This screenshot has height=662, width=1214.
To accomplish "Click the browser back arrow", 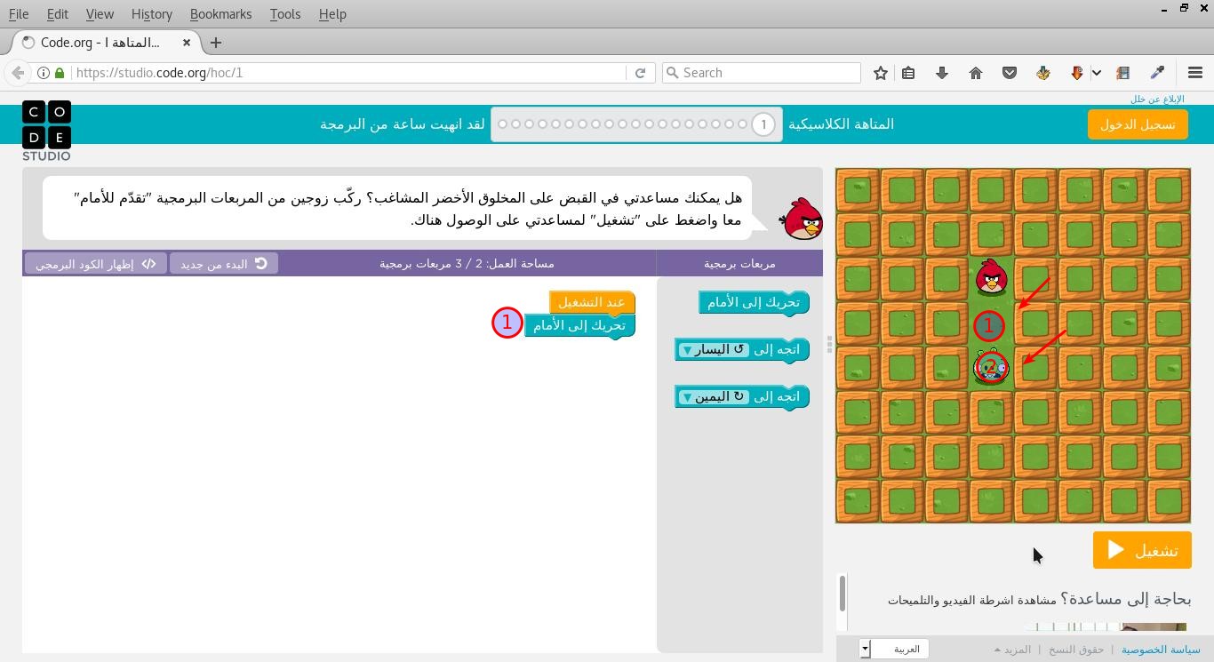I will [x=18, y=73].
